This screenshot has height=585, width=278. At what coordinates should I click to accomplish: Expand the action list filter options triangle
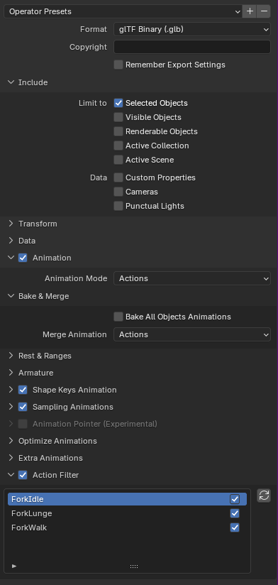point(14,566)
